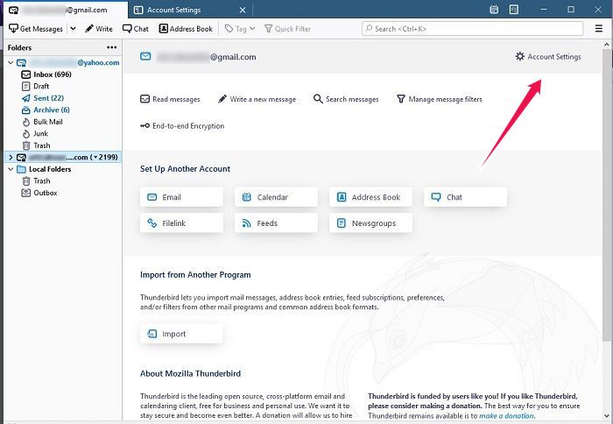
Task: Open Folders pane options (three dots)
Action: coord(112,47)
